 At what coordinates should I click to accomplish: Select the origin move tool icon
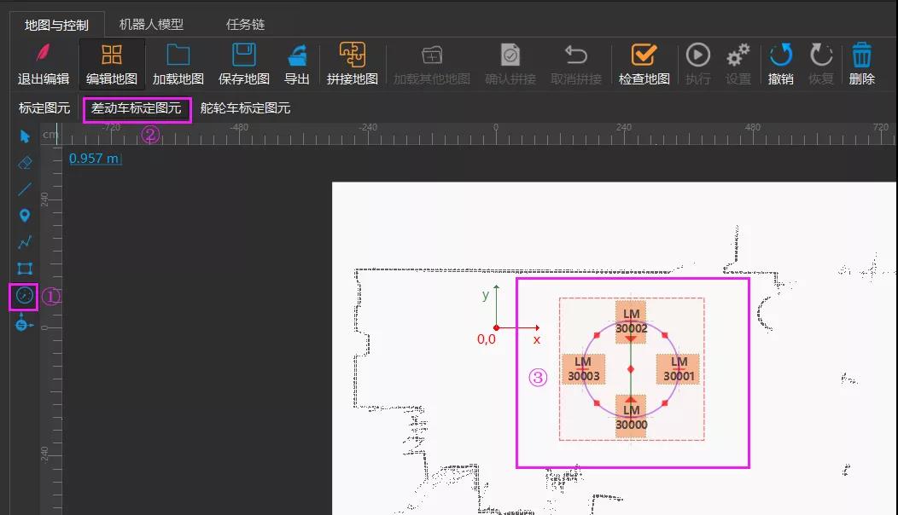pyautogui.click(x=24, y=323)
